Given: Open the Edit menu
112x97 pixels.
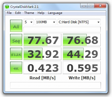Looking at the screenshot, I should tap(18, 13).
